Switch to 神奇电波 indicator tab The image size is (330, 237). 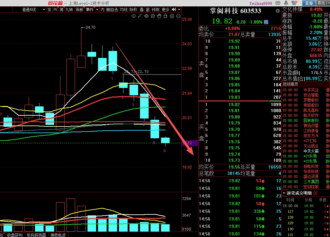pos(58,235)
